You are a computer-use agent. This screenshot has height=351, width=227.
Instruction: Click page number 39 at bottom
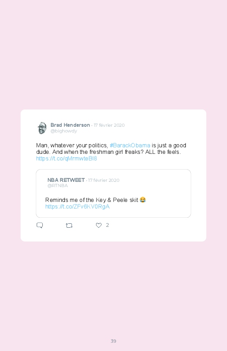pyautogui.click(x=113, y=341)
